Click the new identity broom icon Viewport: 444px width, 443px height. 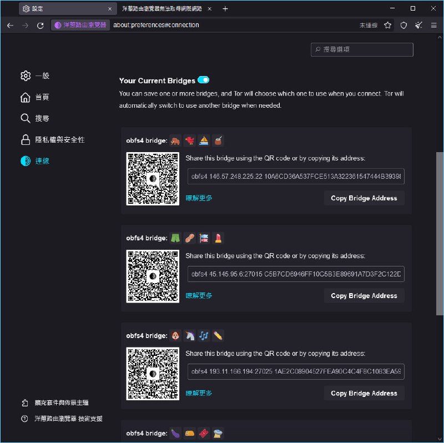[419, 25]
